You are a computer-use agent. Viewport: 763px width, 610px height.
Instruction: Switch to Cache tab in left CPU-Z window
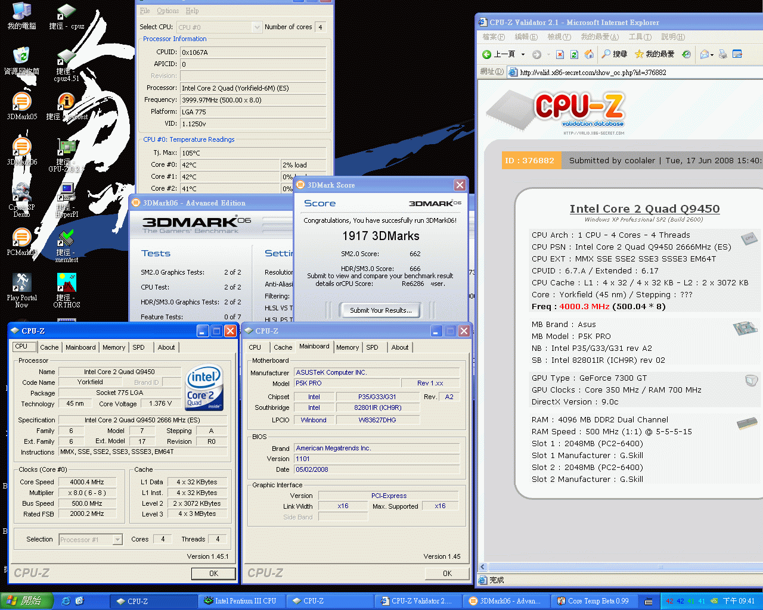[x=49, y=347]
